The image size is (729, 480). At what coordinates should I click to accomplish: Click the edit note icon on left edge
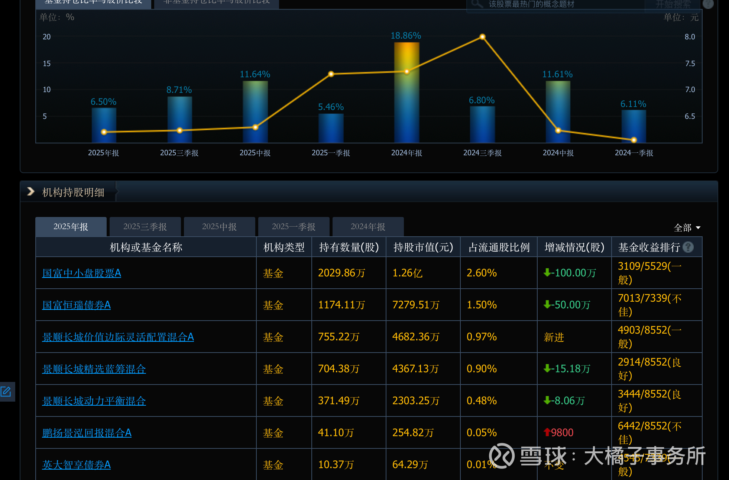pos(6,392)
